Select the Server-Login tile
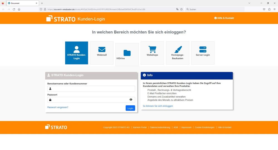 [203, 53]
